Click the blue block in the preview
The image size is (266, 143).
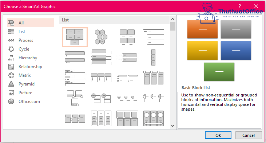coord(236,50)
